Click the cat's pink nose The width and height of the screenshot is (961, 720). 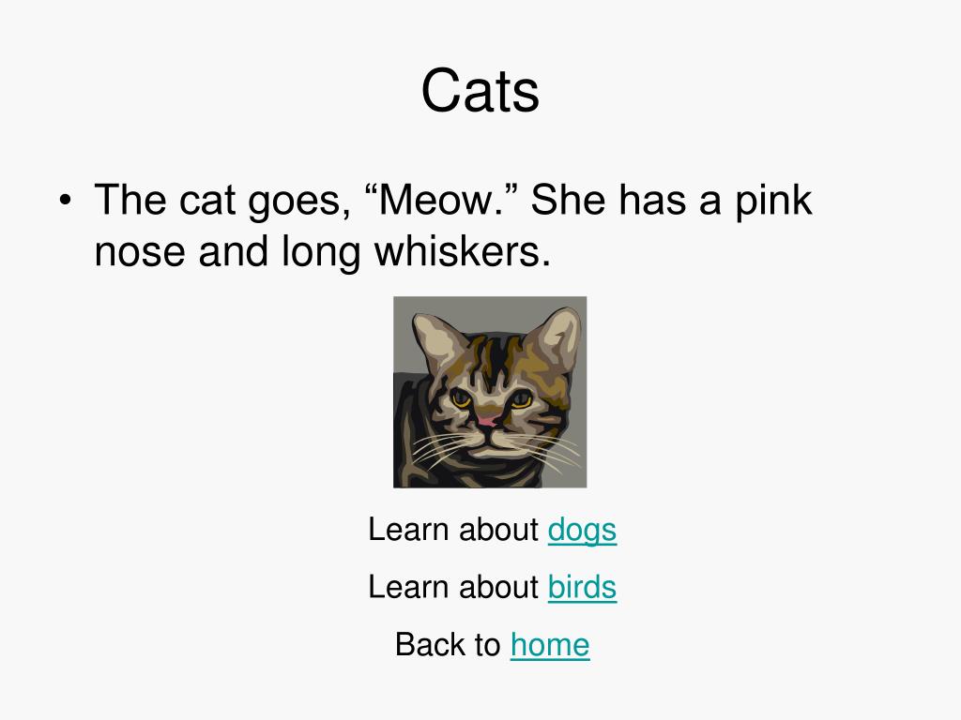point(487,421)
